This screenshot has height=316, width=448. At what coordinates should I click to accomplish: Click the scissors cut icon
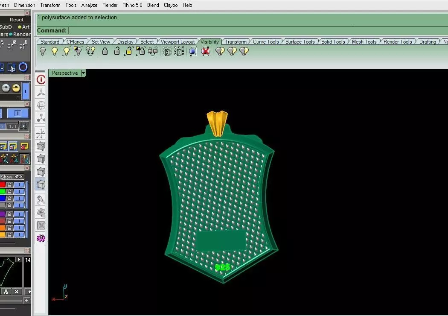[11, 68]
